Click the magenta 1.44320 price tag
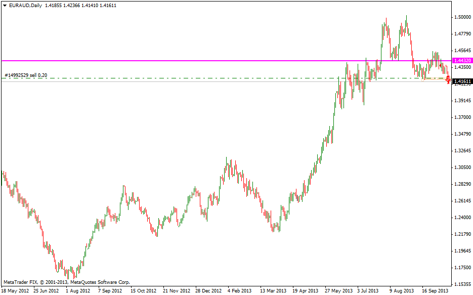The width and height of the screenshot is (473, 295). (x=462, y=61)
